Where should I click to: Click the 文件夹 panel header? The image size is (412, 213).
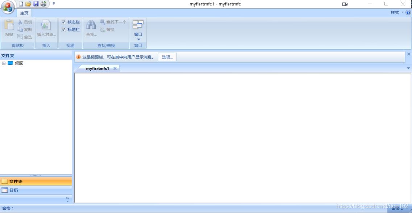(36, 55)
